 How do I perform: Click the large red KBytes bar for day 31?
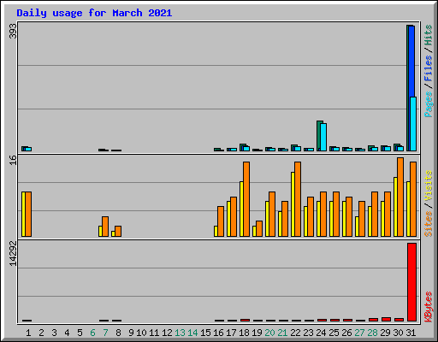pyautogui.click(x=411, y=282)
